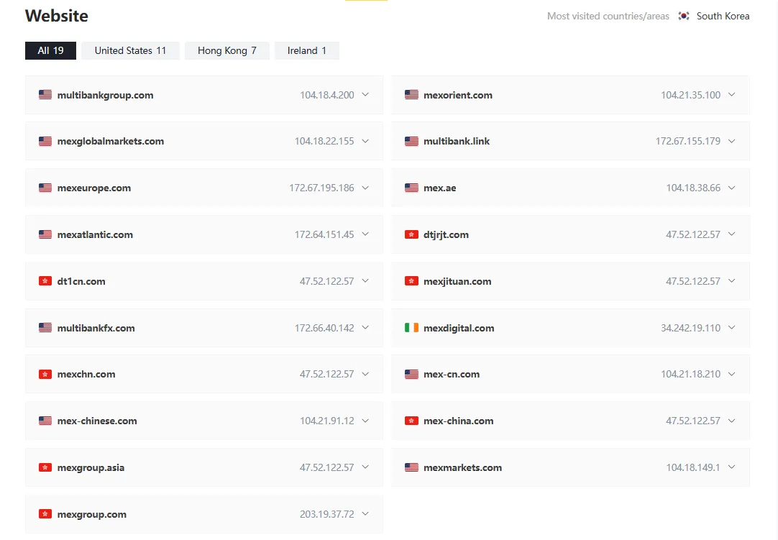Expand the mexatlantic.com row chevron

(x=365, y=234)
